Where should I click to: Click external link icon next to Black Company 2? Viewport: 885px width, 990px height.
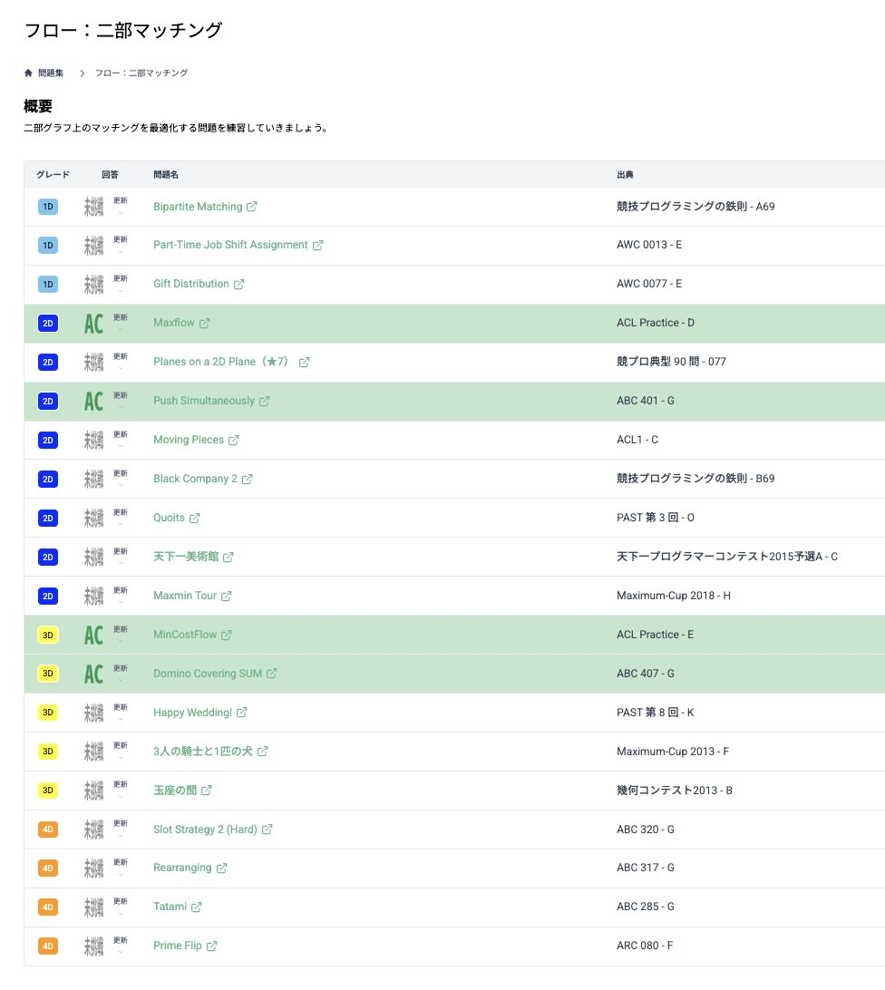click(247, 480)
